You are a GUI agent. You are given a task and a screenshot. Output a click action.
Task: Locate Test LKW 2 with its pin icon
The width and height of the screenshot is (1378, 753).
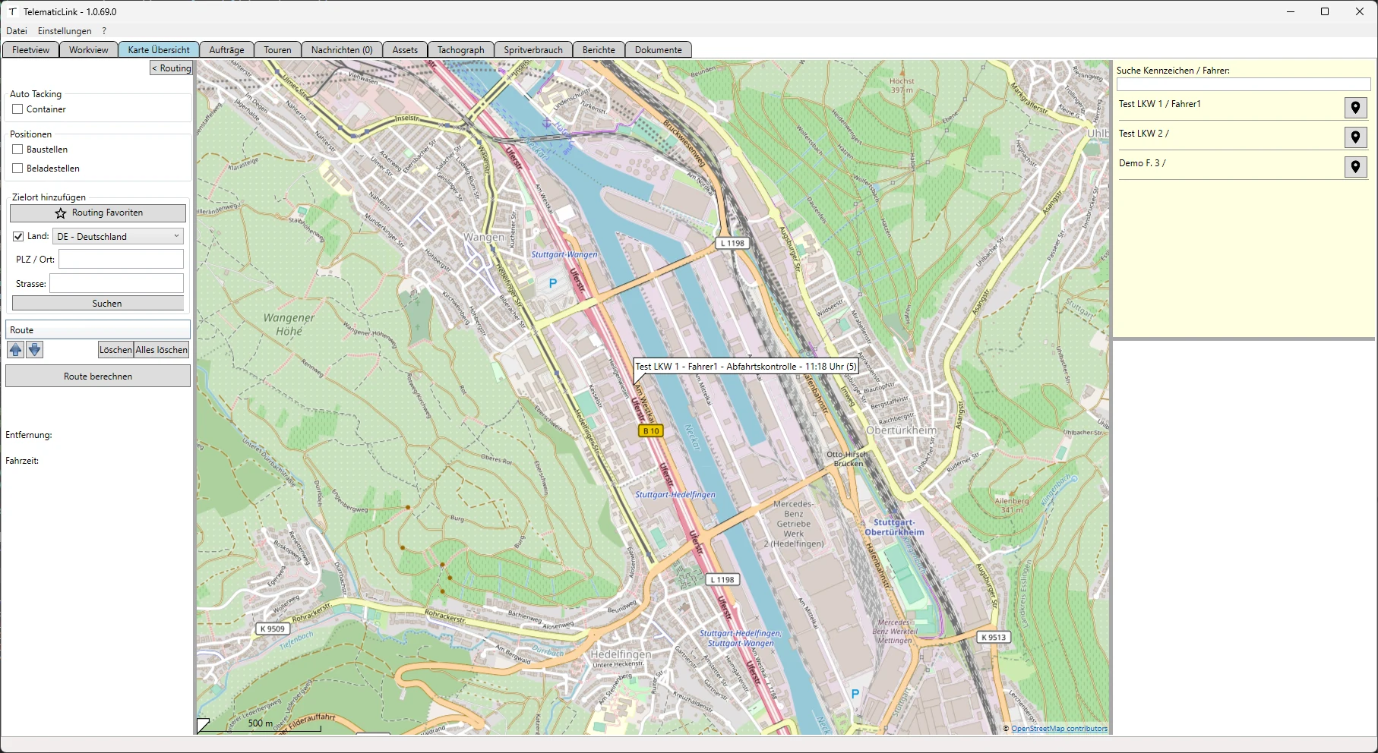pyautogui.click(x=1355, y=137)
